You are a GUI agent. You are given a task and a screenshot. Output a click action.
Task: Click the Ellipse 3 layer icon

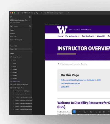11,72
